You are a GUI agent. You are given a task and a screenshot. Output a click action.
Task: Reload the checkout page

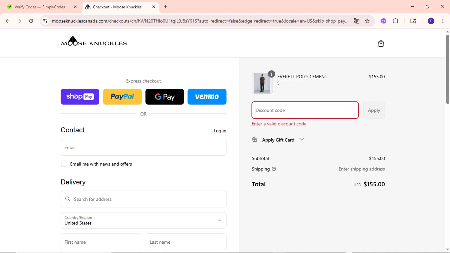point(31,21)
